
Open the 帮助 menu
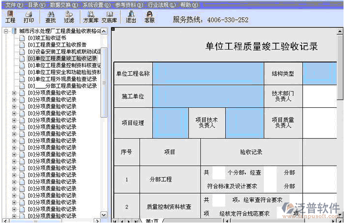[190, 5]
